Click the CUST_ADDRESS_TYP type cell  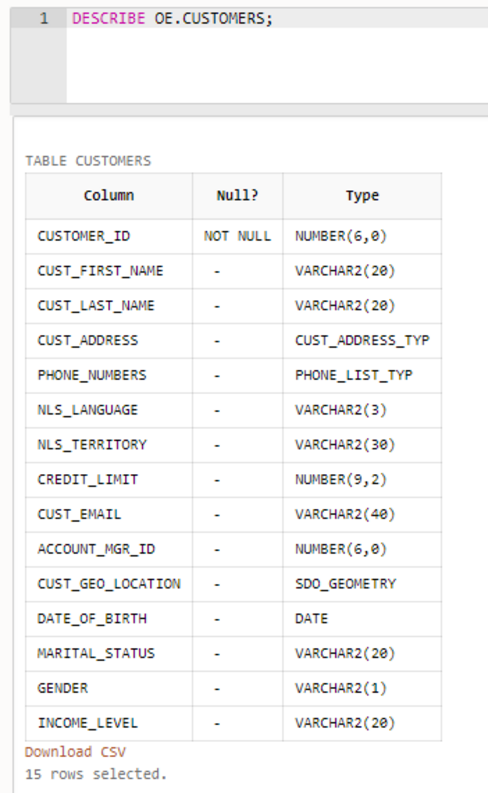pos(362,341)
